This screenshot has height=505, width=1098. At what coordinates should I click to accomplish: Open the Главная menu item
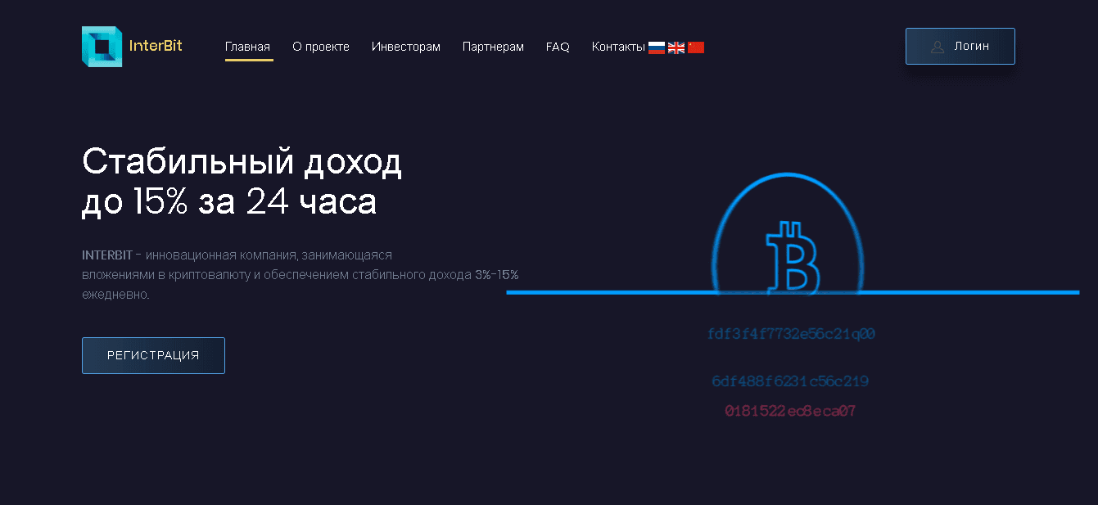tap(247, 47)
